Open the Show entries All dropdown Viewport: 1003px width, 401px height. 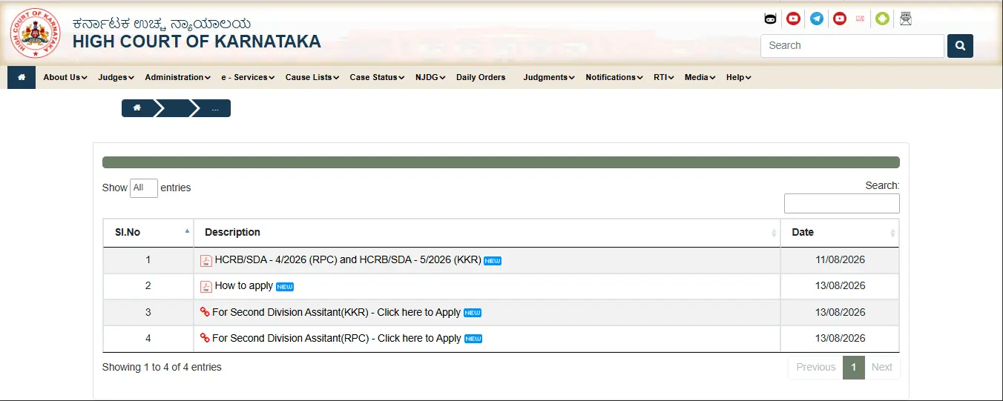tap(144, 188)
